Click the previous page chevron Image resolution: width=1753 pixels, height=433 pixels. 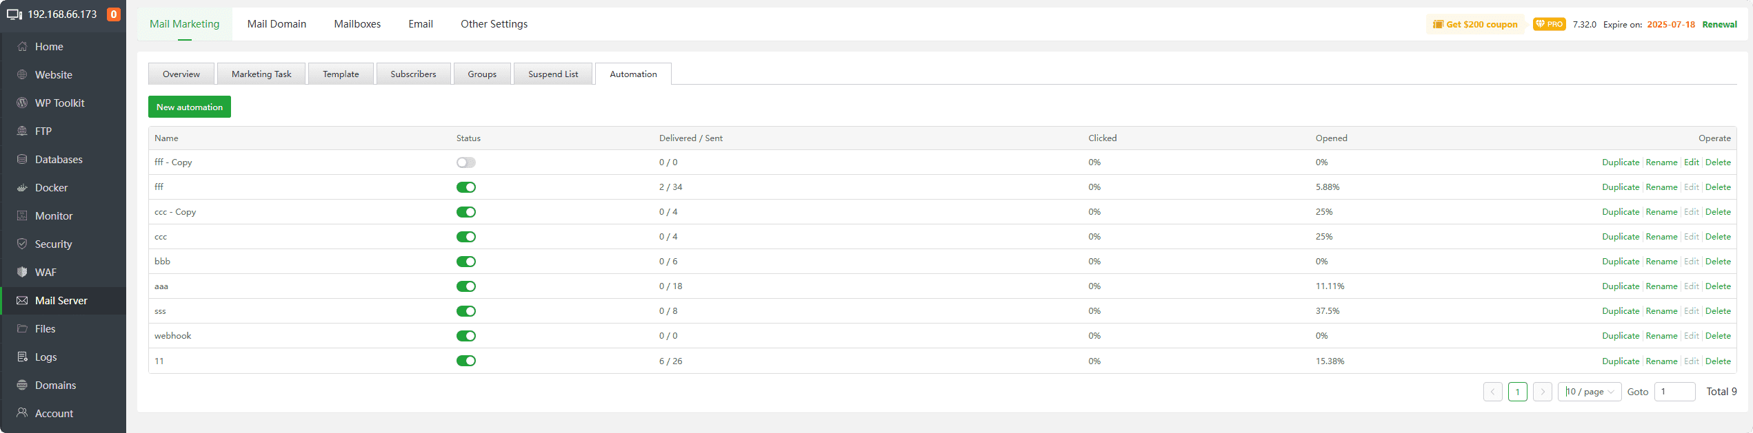(x=1493, y=392)
